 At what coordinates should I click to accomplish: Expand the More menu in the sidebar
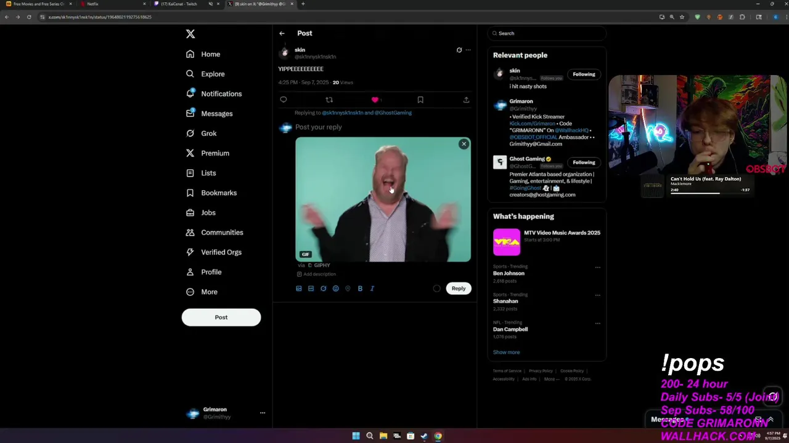pyautogui.click(x=202, y=292)
